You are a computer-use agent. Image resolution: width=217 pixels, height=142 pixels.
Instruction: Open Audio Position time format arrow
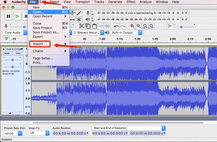pos(87,133)
